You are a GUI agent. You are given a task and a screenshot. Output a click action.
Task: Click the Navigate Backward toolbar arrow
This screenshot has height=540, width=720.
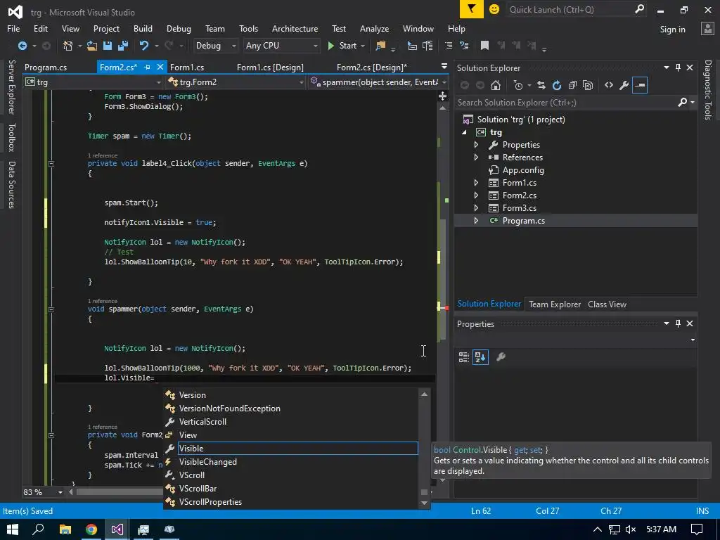point(22,46)
